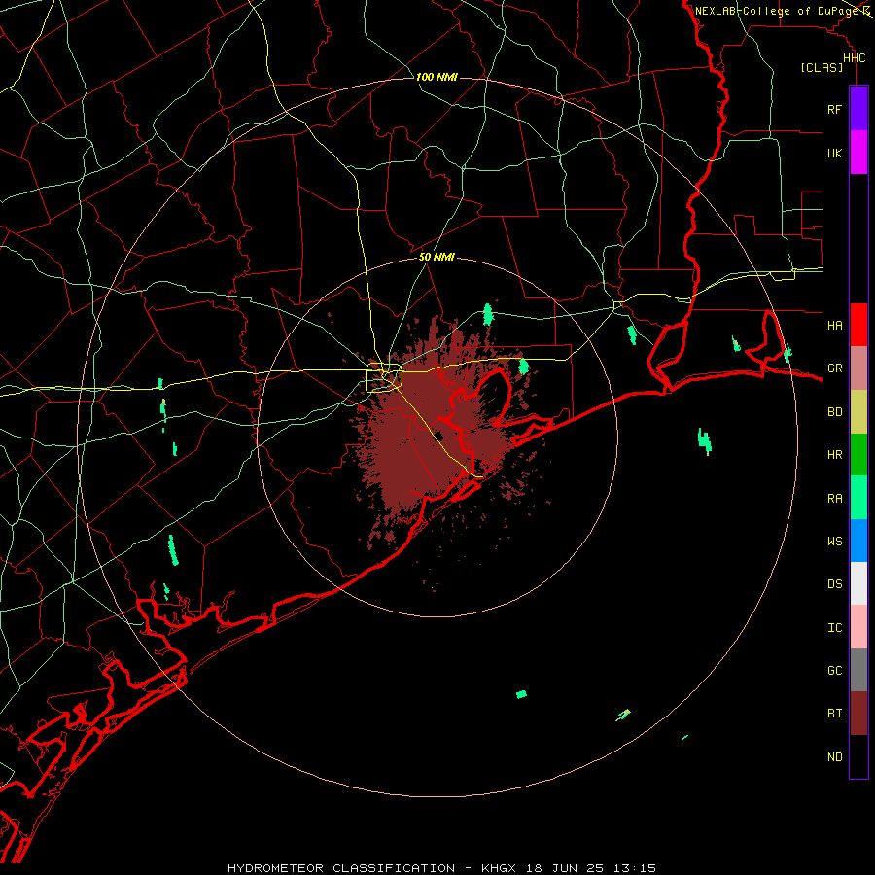The width and height of the screenshot is (875, 875).
Task: Select the WS blue legend swatch
Action: [x=858, y=541]
